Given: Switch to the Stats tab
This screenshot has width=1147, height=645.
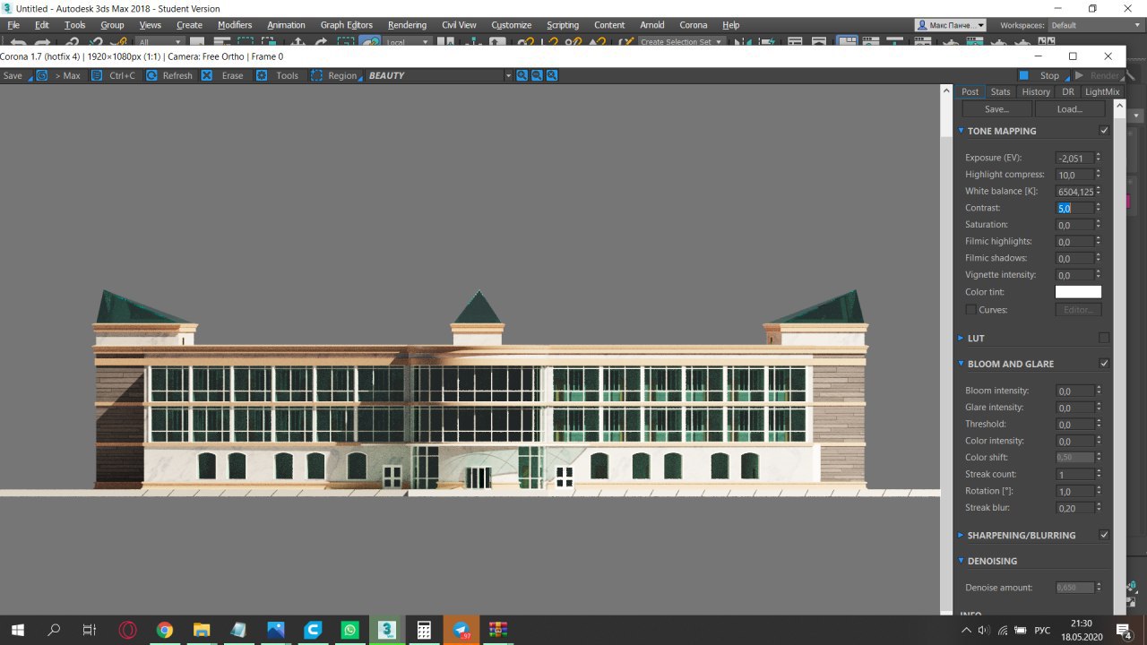Looking at the screenshot, I should coord(1000,91).
